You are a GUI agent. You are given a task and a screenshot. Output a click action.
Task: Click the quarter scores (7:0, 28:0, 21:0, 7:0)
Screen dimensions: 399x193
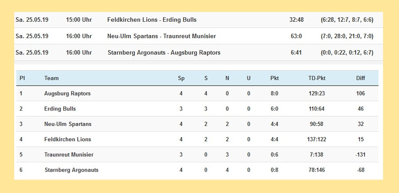pos(347,36)
